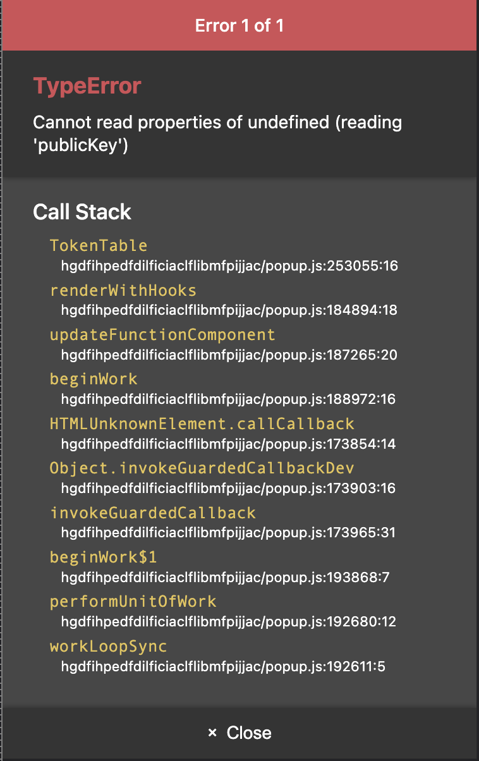Open the TokenTable call stack frame
This screenshot has height=761, width=479.
(x=99, y=246)
